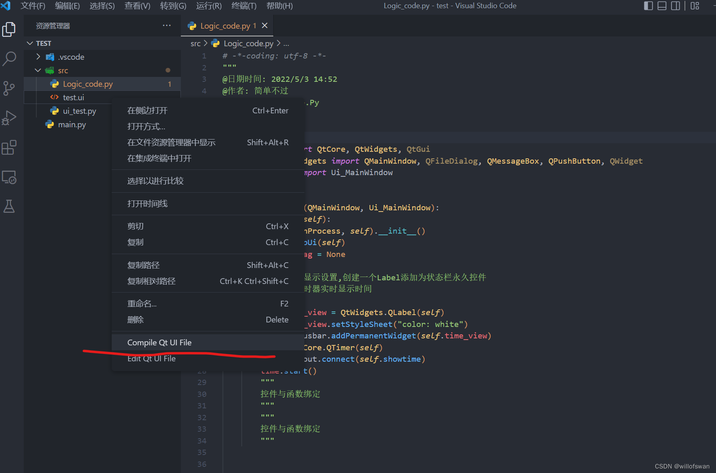Viewport: 716px width, 473px height.
Task: Open the Run and Debug view
Action: (9, 118)
